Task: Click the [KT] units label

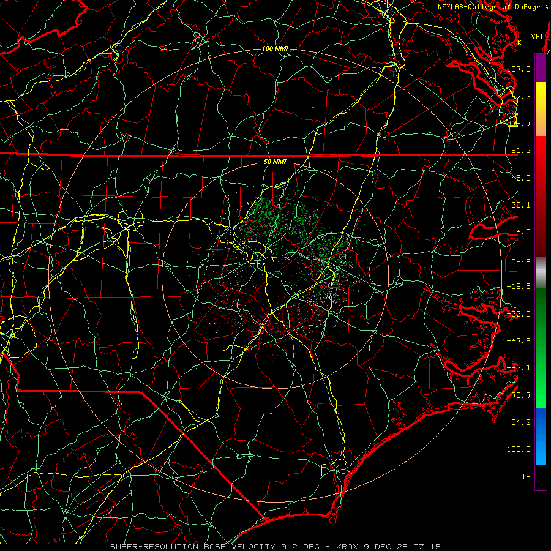Action: coord(522,42)
